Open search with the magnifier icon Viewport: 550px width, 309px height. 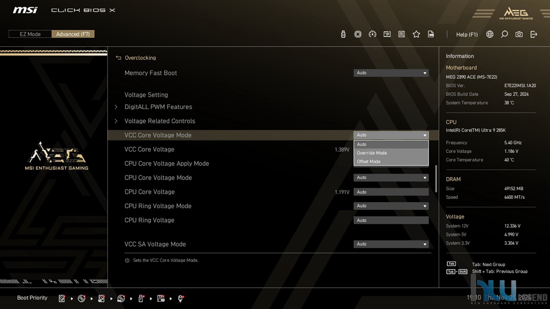505,34
